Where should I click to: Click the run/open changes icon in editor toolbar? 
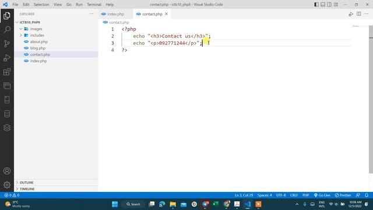click(x=351, y=14)
